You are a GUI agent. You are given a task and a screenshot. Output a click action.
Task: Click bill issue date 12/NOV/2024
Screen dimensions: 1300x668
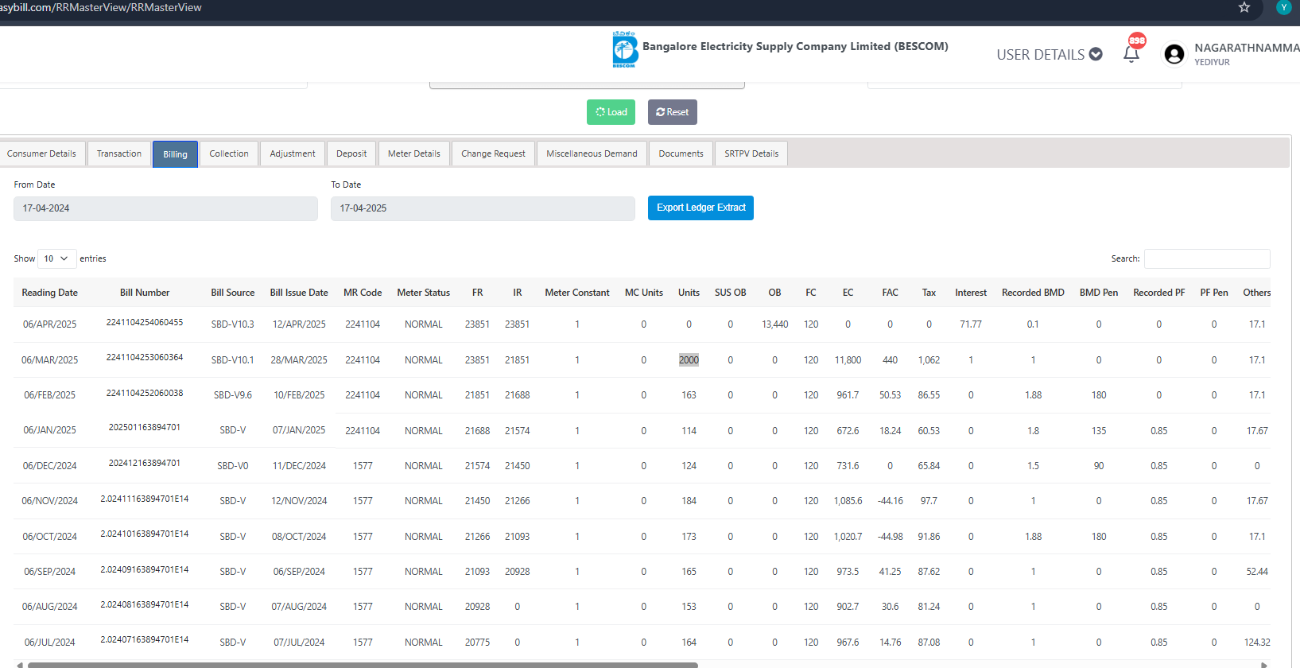click(x=299, y=501)
